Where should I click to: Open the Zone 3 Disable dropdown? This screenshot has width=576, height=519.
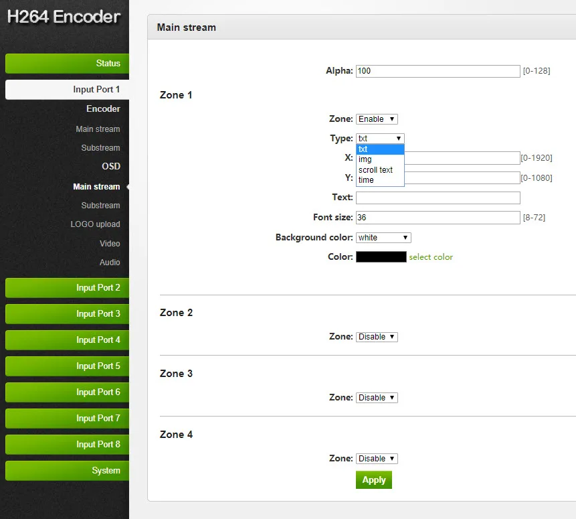pyautogui.click(x=377, y=398)
